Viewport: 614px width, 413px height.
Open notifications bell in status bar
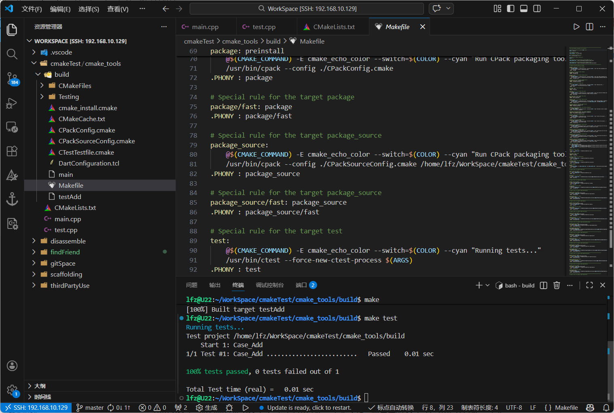tap(606, 408)
